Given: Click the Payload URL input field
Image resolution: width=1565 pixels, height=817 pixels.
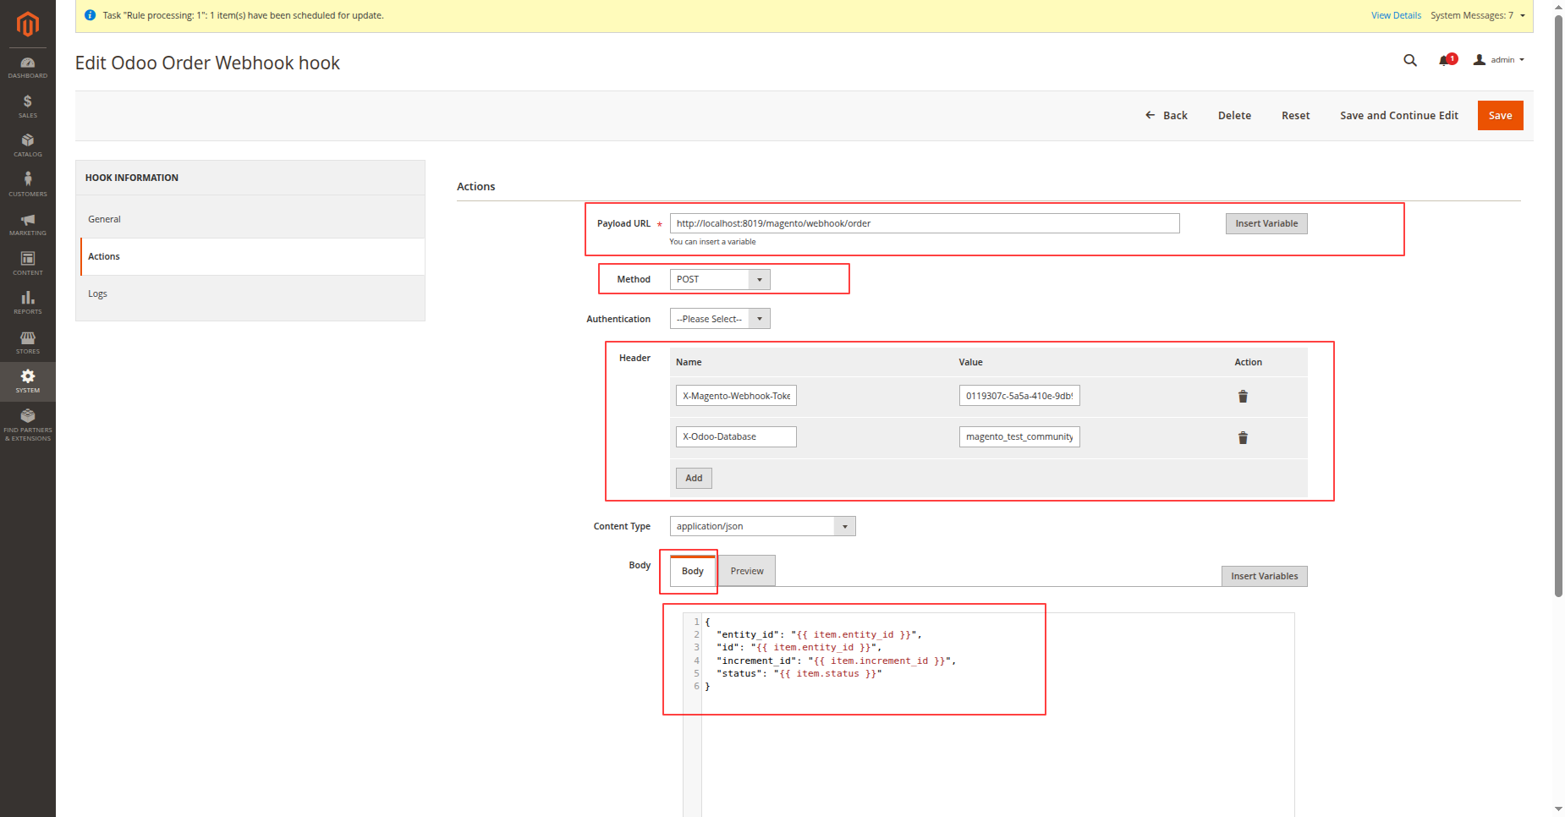Looking at the screenshot, I should pyautogui.click(x=925, y=223).
